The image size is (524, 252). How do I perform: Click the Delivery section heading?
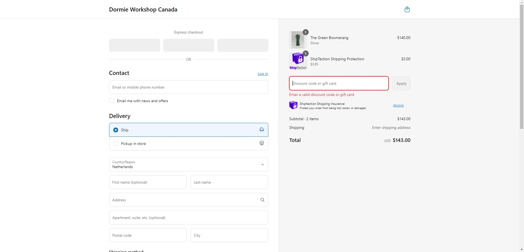point(119,116)
